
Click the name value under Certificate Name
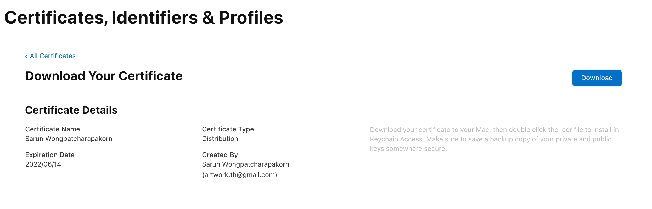(x=69, y=139)
